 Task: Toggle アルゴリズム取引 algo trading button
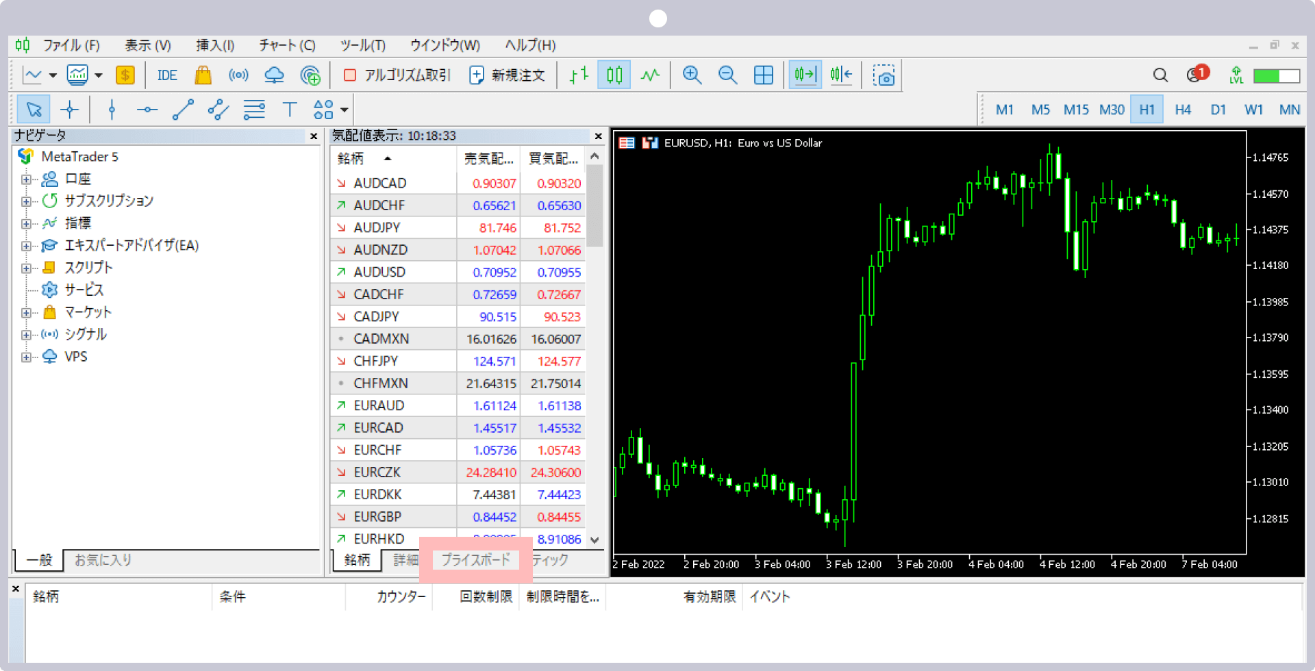(397, 75)
